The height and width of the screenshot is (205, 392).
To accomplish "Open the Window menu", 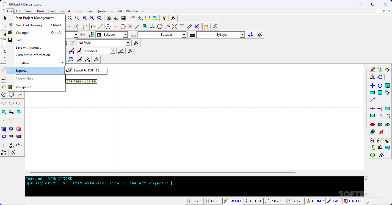I will 132,11.
